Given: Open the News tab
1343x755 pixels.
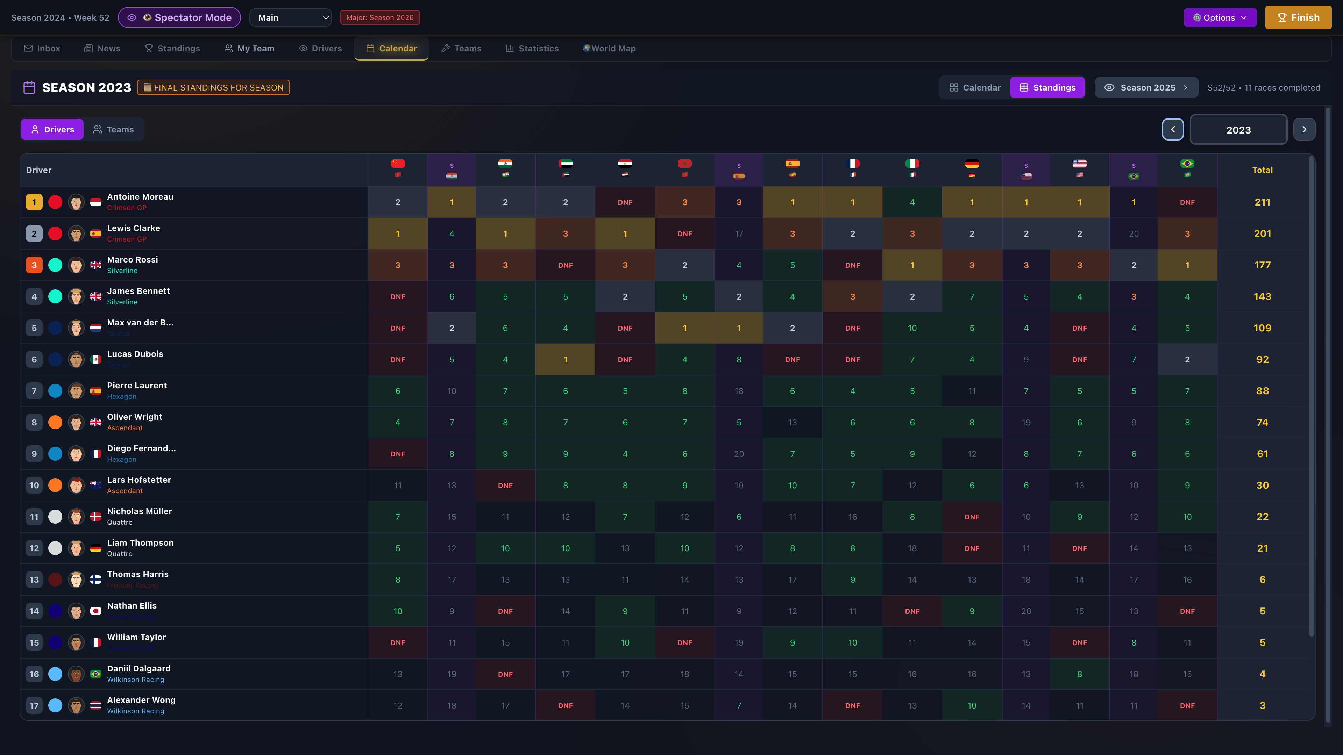Looking at the screenshot, I should click(x=102, y=49).
